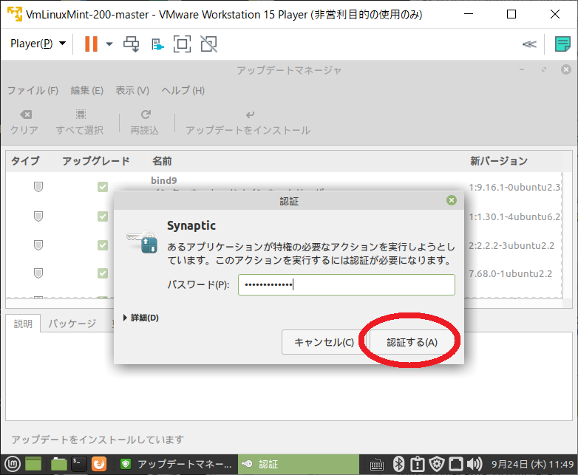Open ヘルプ(H) menu in Update Manager
The width and height of the screenshot is (578, 475).
tap(183, 90)
